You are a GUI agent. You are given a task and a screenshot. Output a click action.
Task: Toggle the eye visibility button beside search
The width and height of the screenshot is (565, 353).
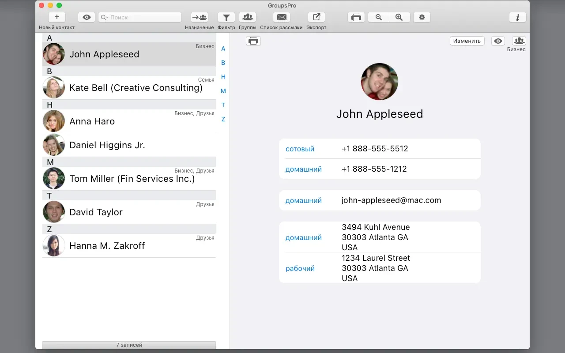tap(87, 17)
